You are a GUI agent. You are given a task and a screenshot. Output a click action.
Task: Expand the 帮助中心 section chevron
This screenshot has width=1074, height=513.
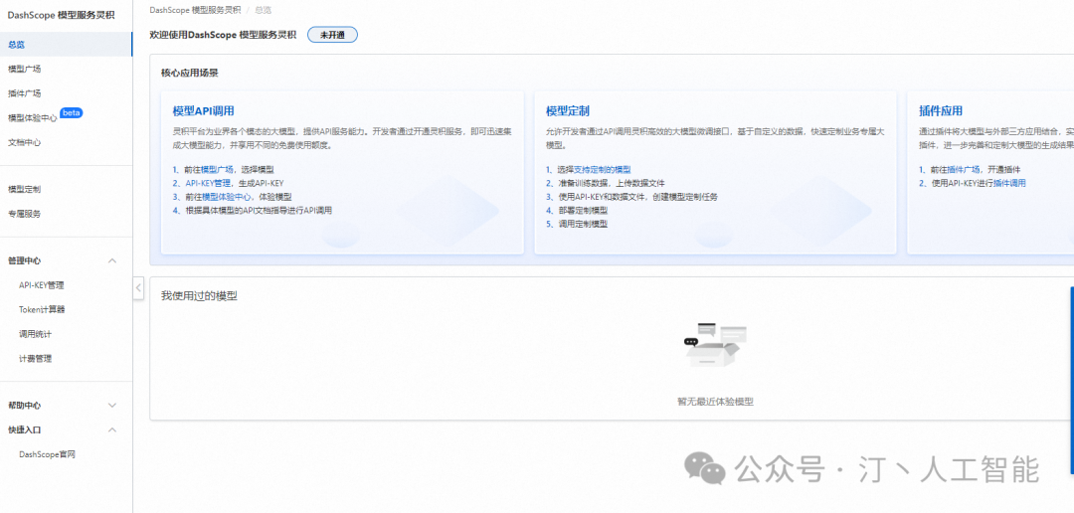click(113, 406)
